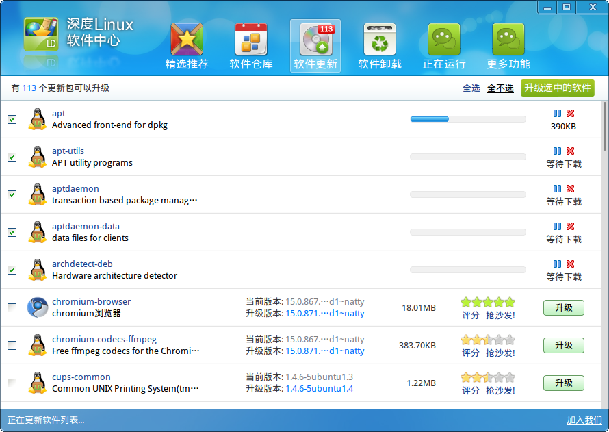Click the aptdaemon penguin package icon
This screenshot has width=609, height=432.
tap(37, 194)
